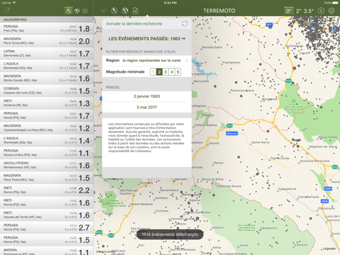
Task: Open the Perugia Preci 1.8 event
Action: tap(47, 28)
